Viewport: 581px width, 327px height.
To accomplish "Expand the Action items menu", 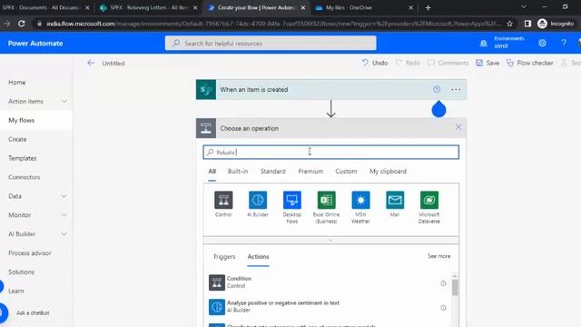I will click(64, 101).
